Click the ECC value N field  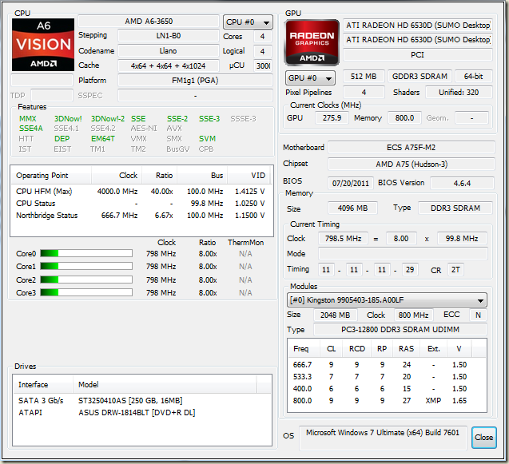click(478, 315)
